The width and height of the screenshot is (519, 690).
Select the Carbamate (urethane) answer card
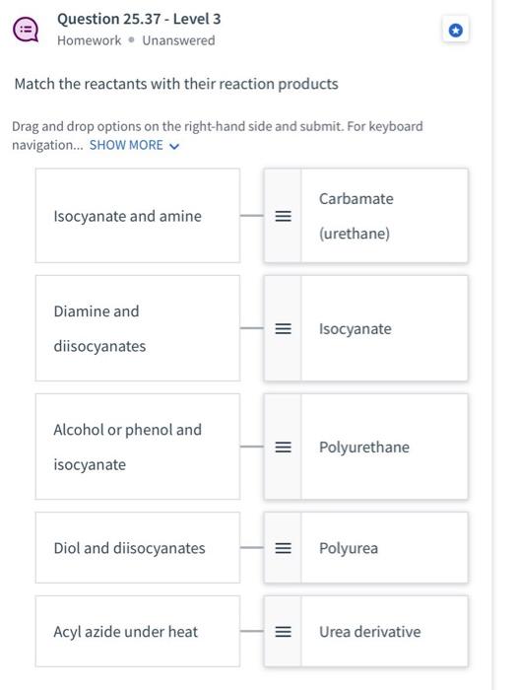coord(366,216)
